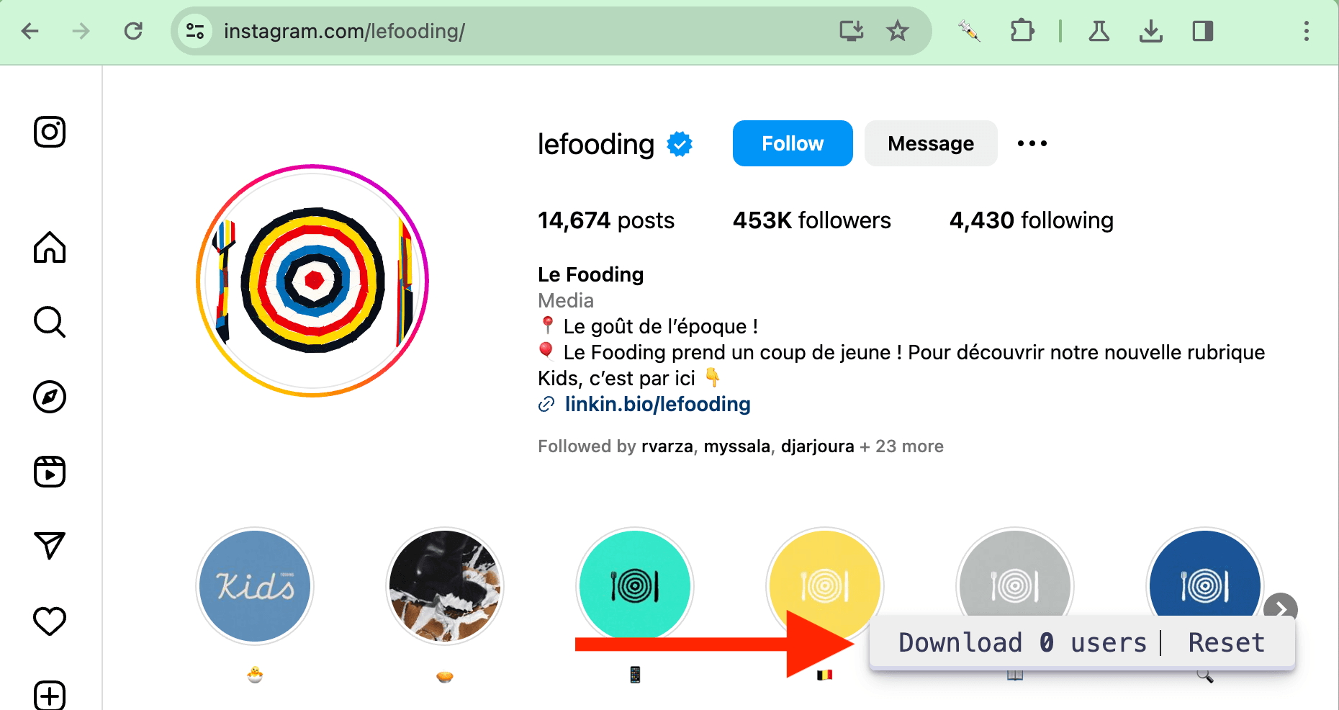1339x710 pixels.
Task: Open Notifications heart icon
Action: [50, 621]
